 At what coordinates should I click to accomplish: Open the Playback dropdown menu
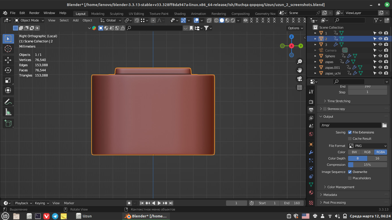click(24, 203)
